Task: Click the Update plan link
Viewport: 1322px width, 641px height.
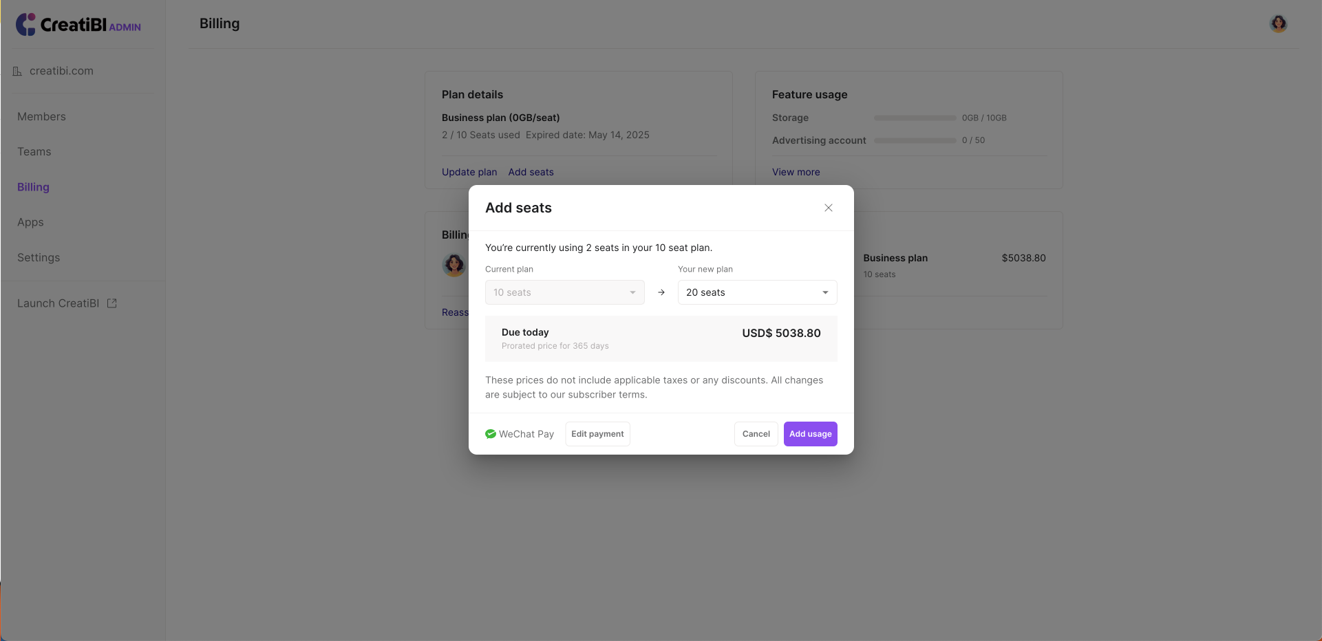Action: click(469, 172)
